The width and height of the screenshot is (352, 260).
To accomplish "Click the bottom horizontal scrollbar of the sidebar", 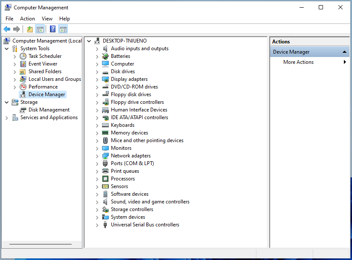I will click(41, 244).
